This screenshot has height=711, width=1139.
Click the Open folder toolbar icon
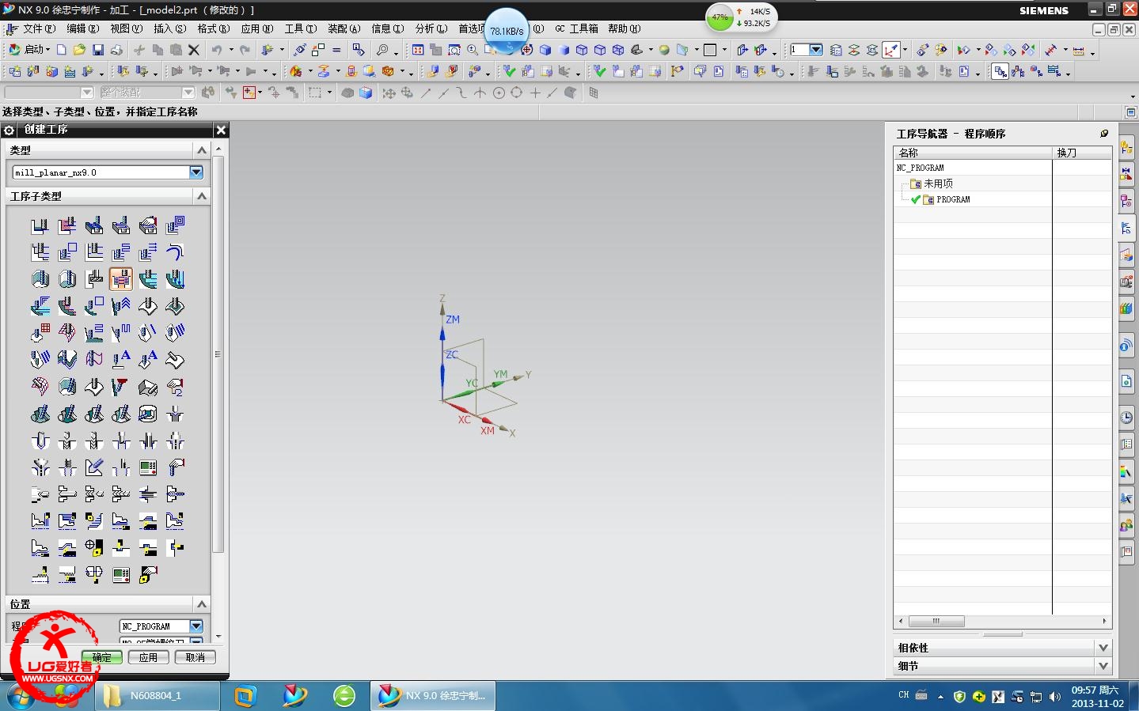[x=79, y=50]
